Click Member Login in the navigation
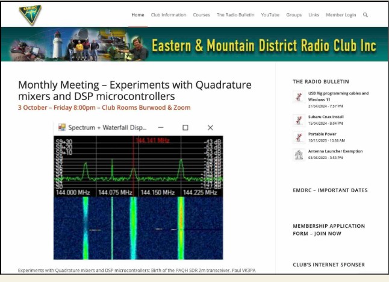 point(341,14)
